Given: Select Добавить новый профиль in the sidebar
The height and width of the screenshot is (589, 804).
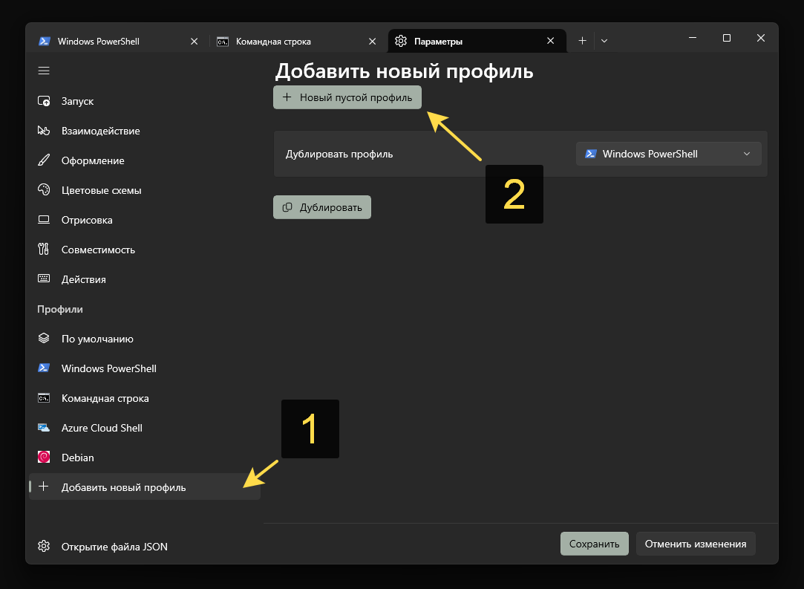Looking at the screenshot, I should point(145,487).
